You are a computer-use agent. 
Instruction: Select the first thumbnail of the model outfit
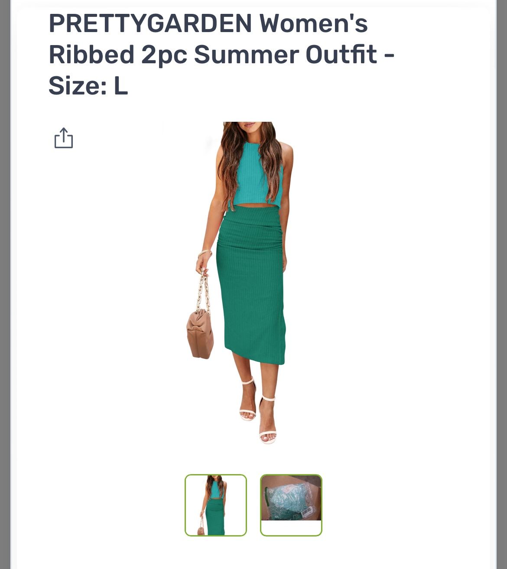point(216,505)
